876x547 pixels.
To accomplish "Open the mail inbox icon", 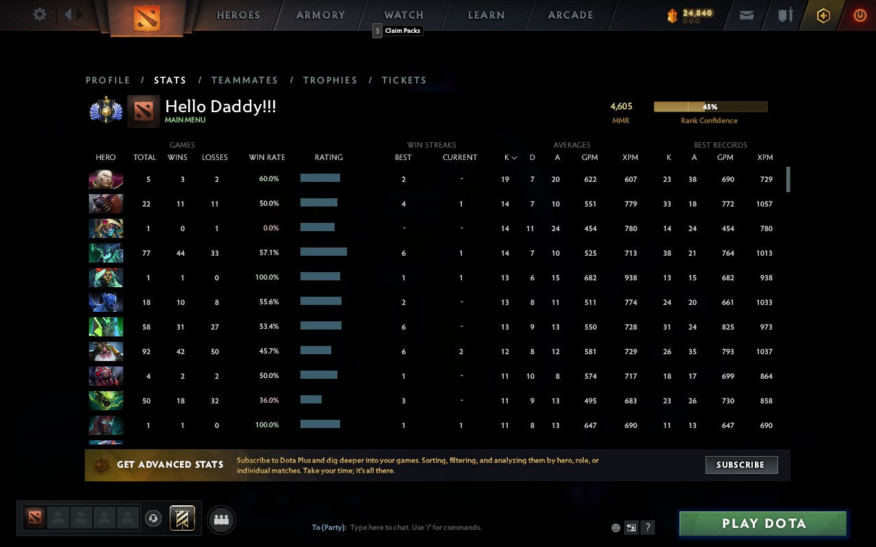I will (746, 14).
